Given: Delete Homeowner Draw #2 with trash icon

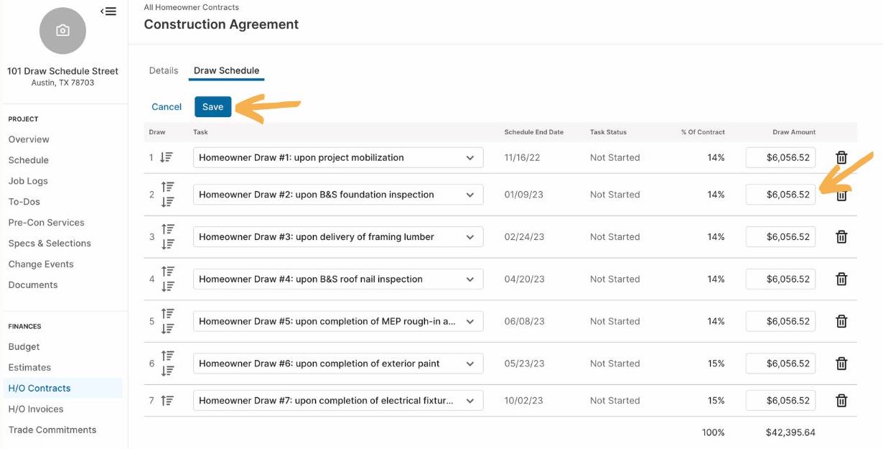Looking at the screenshot, I should 842,195.
